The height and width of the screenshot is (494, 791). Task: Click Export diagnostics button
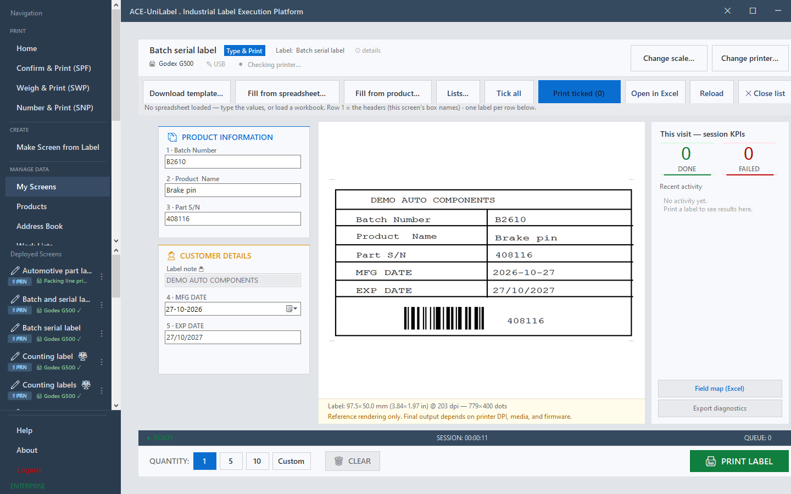[x=720, y=408]
